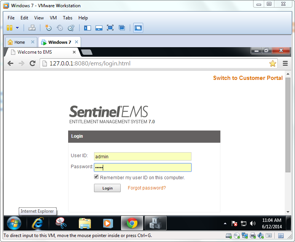The width and height of the screenshot is (295, 242).
Task: Open the Windows Start menu
Action: [x=14, y=223]
